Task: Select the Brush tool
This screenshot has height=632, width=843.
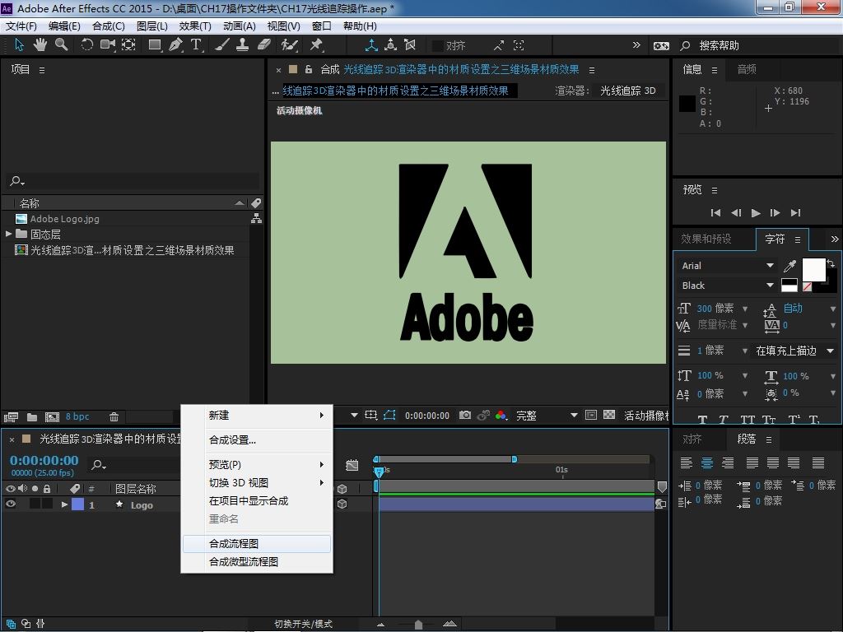Action: point(222,45)
